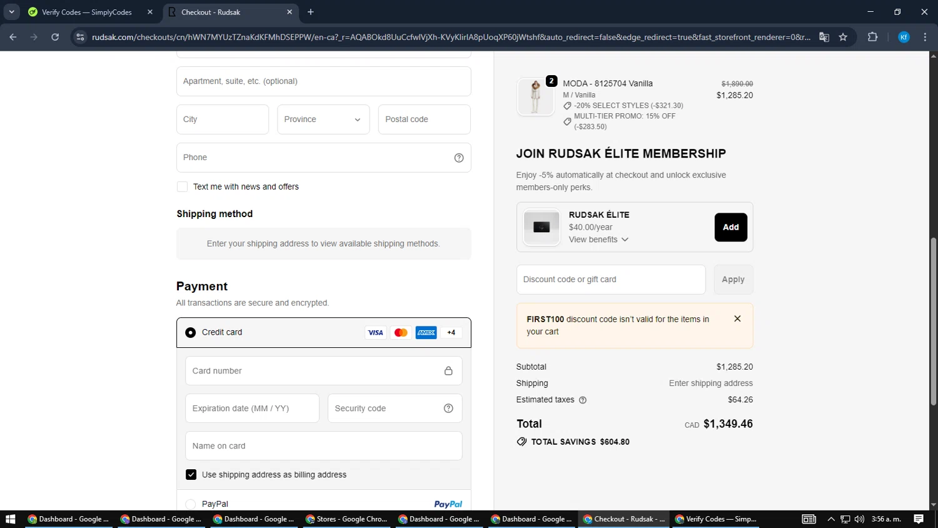Viewport: 938px width, 528px height.
Task: Uncheck Use shipping address as billing address
Action: pos(191,475)
